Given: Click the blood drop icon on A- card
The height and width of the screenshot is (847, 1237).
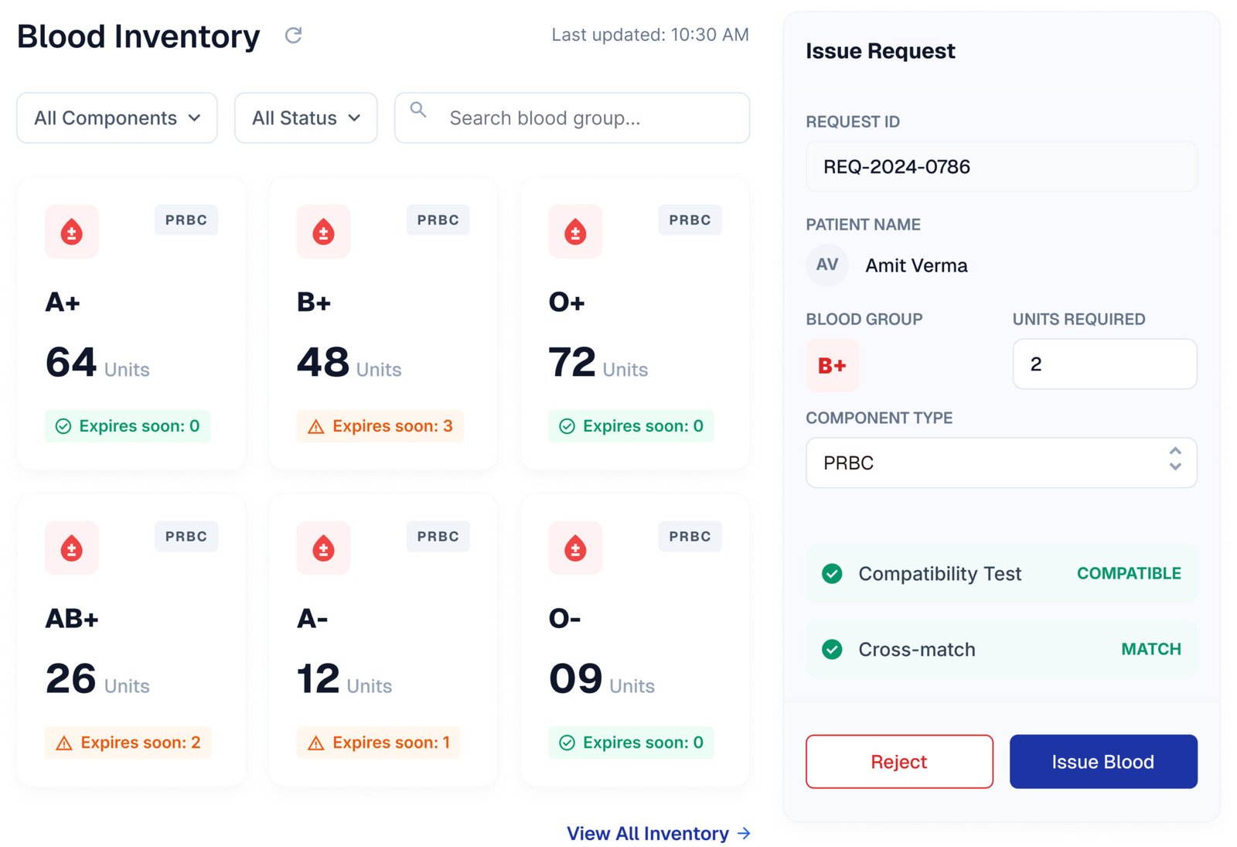Looking at the screenshot, I should 323,548.
